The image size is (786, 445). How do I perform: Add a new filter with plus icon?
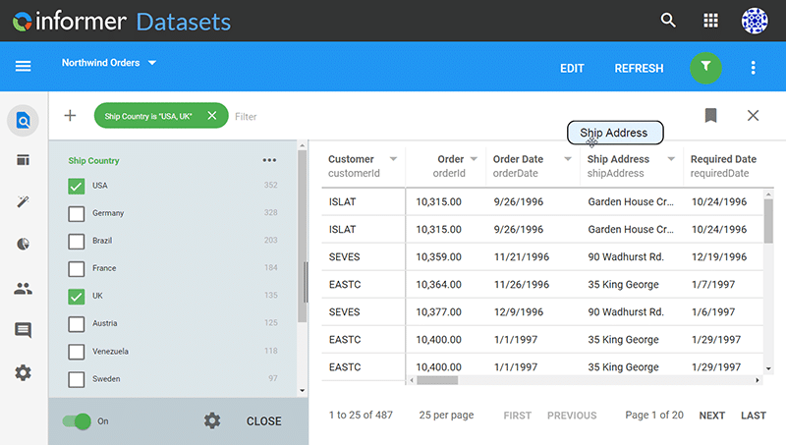[x=70, y=116]
